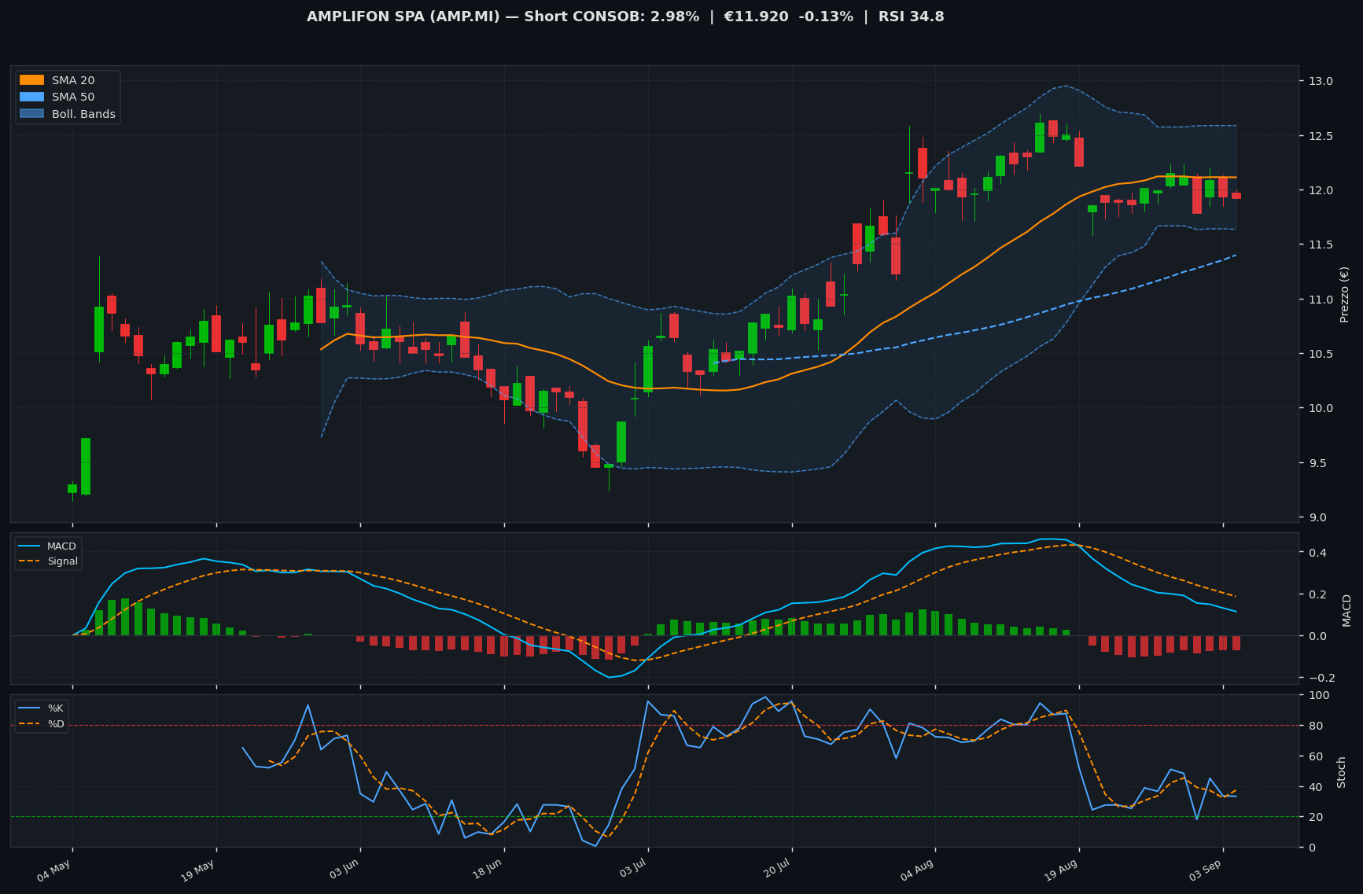Click the 'Prezzo (€)' axis title
Screen dimensions: 1363x894
click(1344, 294)
